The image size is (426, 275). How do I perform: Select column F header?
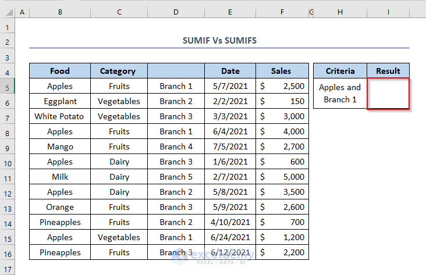coord(282,12)
